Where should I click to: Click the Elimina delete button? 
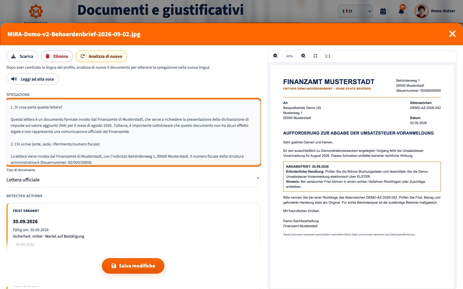pyautogui.click(x=57, y=56)
